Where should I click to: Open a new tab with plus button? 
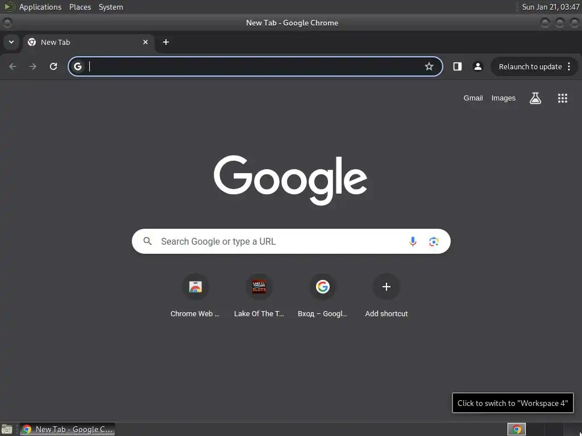166,42
